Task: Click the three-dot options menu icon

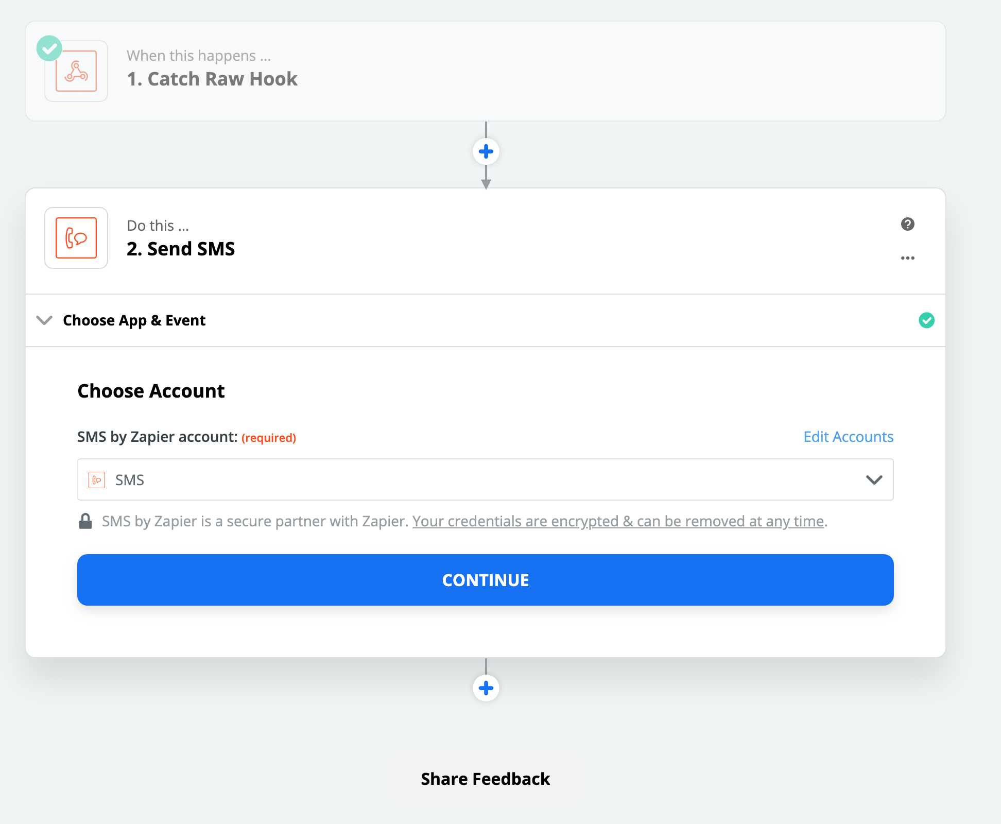Action: click(x=907, y=257)
